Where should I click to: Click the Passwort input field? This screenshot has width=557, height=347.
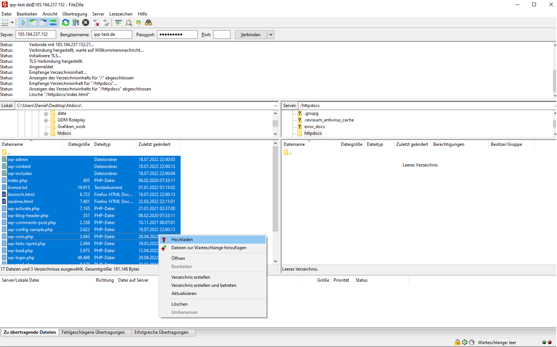(x=177, y=34)
